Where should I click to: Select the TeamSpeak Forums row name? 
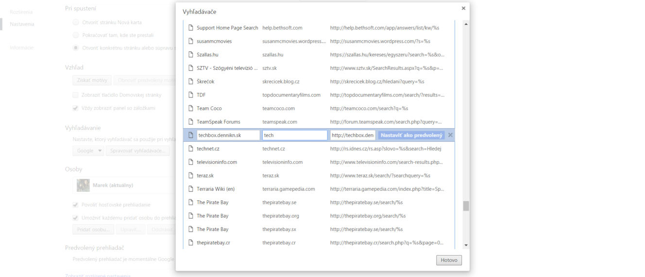click(x=219, y=122)
